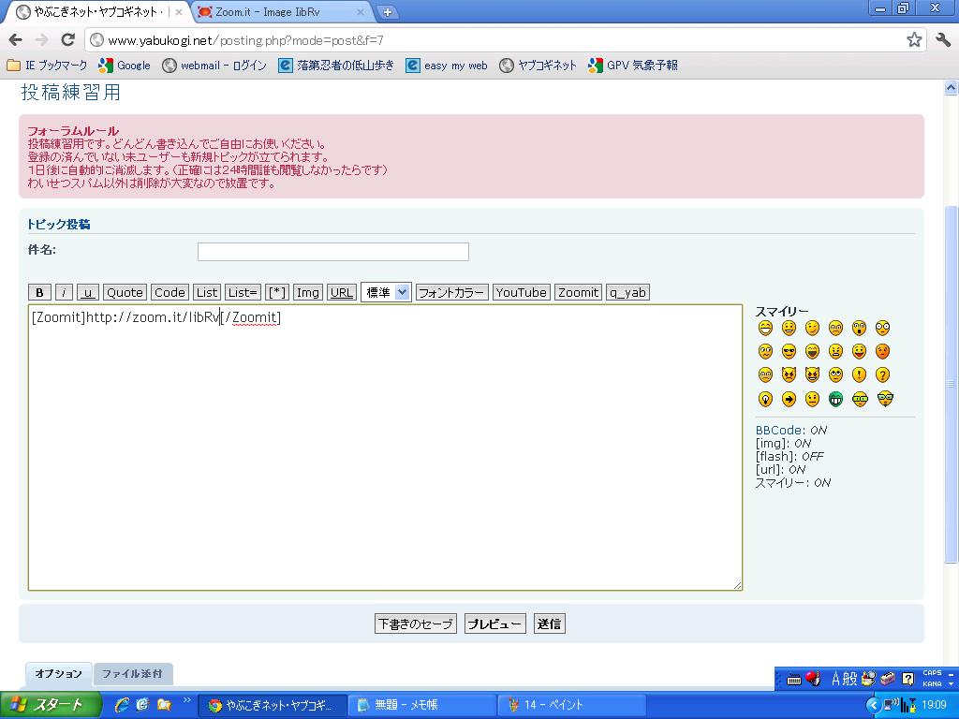Insert the green grinning smiley
Viewport: 959px width, 719px height.
click(x=835, y=399)
